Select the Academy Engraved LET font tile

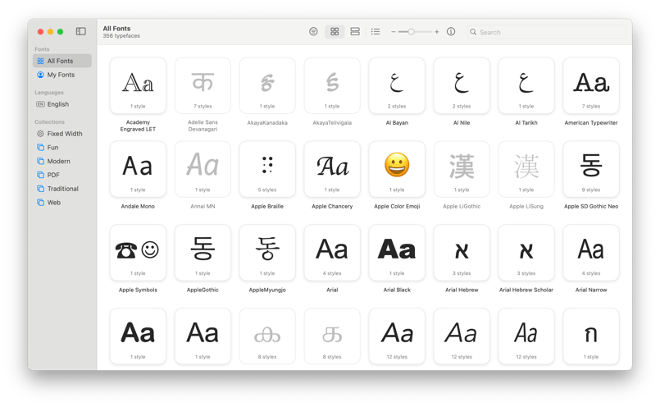click(x=138, y=86)
